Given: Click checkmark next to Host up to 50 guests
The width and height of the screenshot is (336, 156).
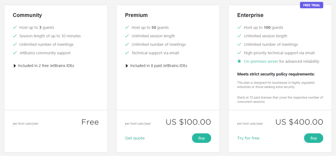Looking at the screenshot, I should tap(127, 27).
